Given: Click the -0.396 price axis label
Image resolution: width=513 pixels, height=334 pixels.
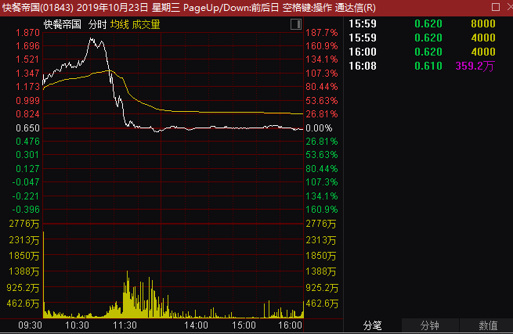Looking at the screenshot, I should [26, 210].
